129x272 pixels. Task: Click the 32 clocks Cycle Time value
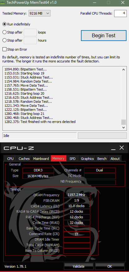77,223
